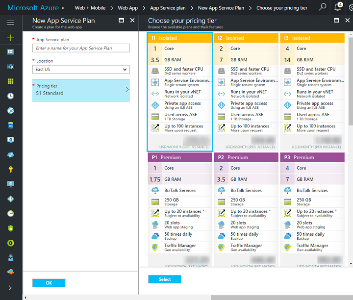Click App Service Environment icon in I2 card

pyautogui.click(x=221, y=82)
